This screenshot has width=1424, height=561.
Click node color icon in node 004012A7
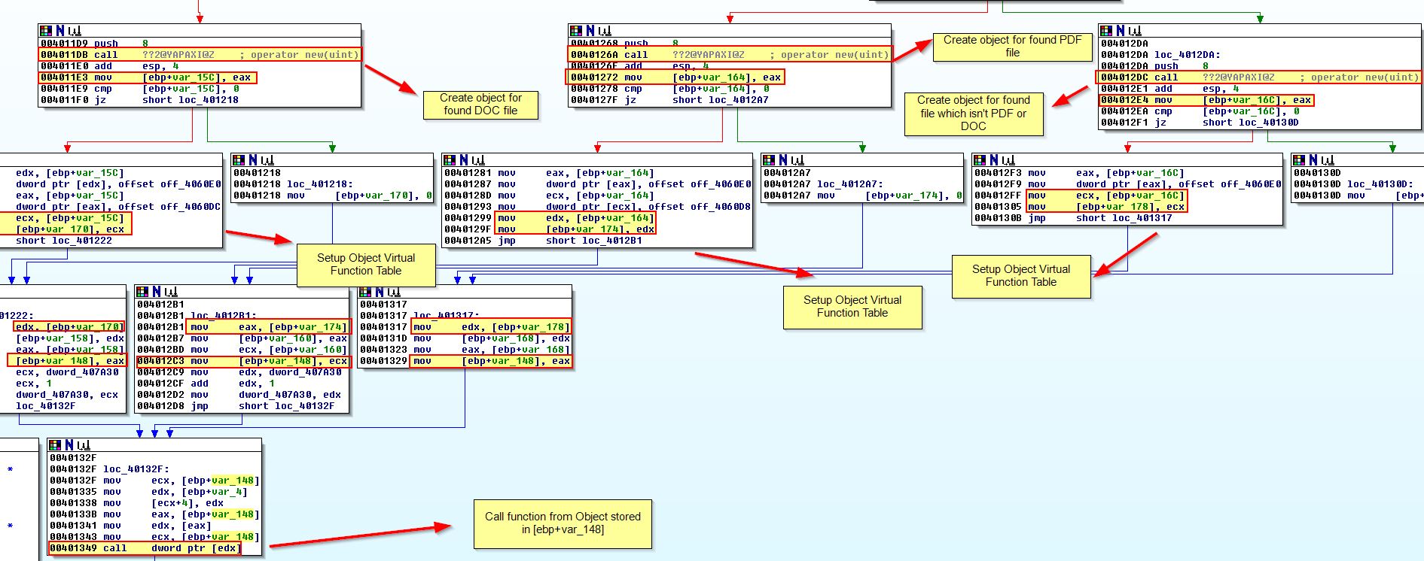point(769,160)
